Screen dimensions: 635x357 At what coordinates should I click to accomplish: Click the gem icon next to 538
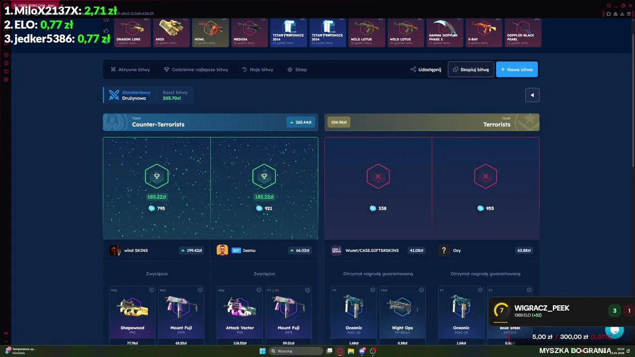click(x=373, y=208)
